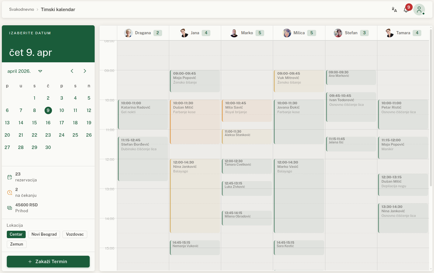Click the waiting list clock icon
434x273 pixels.
(x=10, y=192)
